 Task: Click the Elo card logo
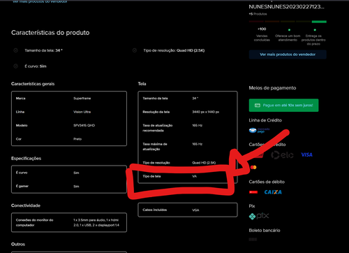(x=282, y=155)
